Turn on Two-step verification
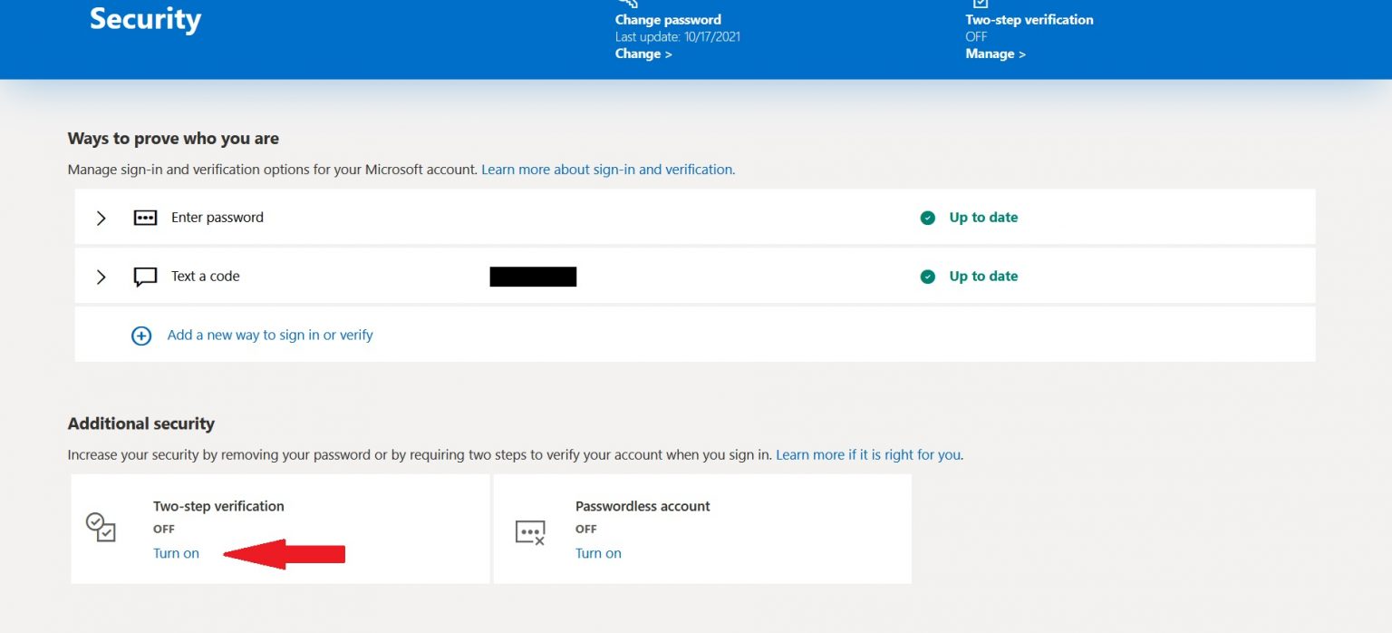 click(x=176, y=552)
